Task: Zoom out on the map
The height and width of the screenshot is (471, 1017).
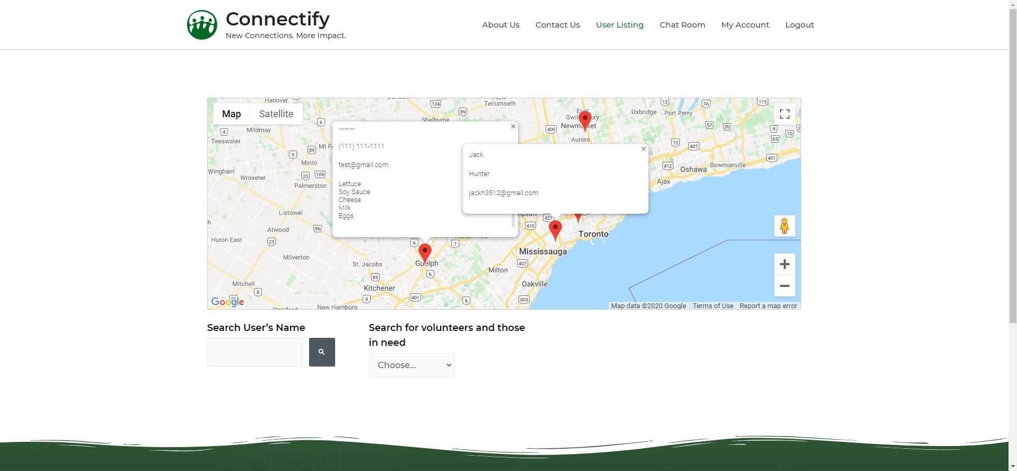Action: [x=785, y=286]
